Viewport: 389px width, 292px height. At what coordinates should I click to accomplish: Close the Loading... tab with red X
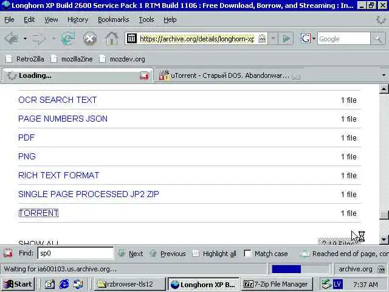click(x=144, y=75)
